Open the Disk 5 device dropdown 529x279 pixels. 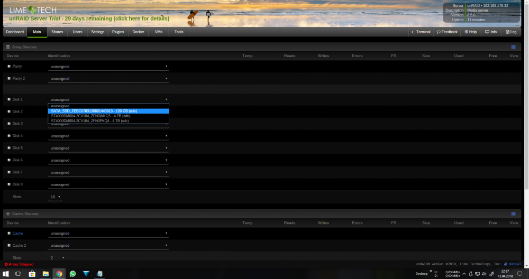[108, 148]
